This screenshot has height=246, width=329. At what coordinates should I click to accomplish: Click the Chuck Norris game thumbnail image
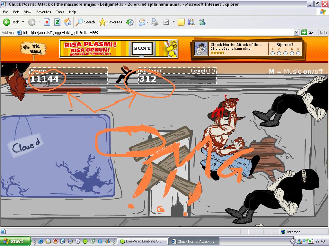tap(201, 49)
